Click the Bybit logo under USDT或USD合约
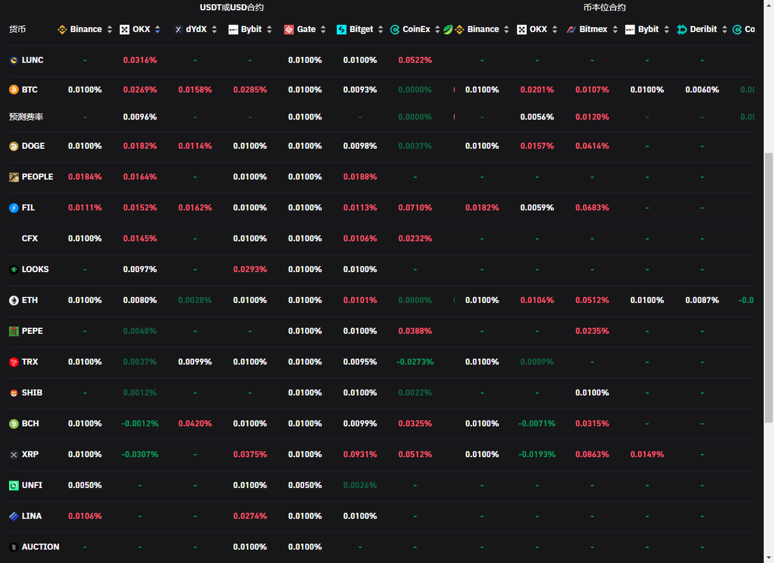 click(x=233, y=30)
